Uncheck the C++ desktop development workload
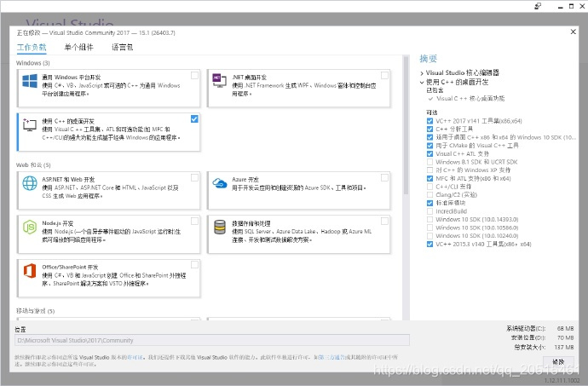This screenshot has height=386, width=588. [x=194, y=119]
